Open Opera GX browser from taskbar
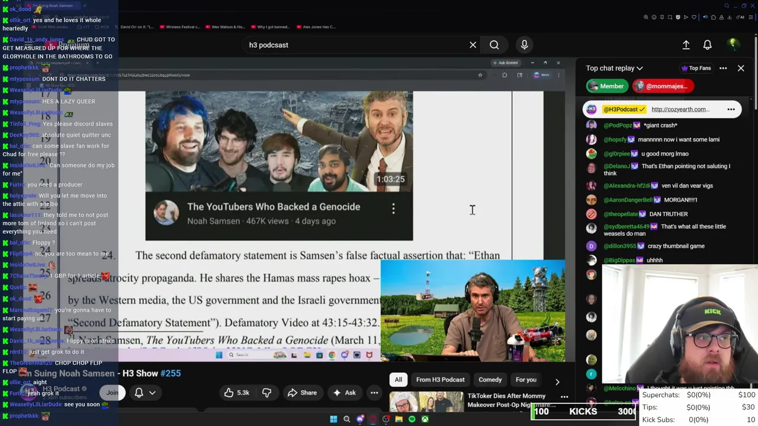The width and height of the screenshot is (758, 426). [373, 419]
